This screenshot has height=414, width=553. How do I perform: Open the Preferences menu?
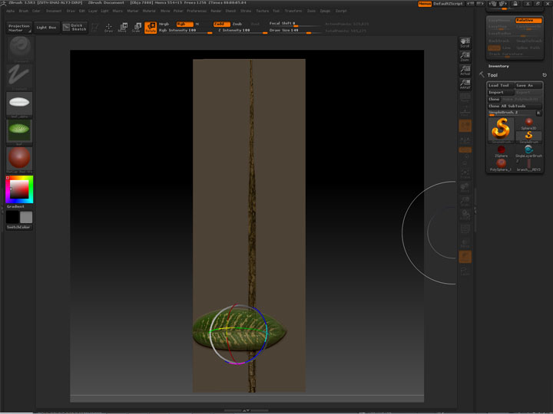(x=197, y=11)
